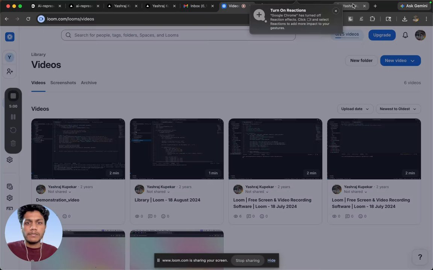433x270 pixels.
Task: Click the views eye icon on Demonstration_video's neighbor Library video
Action: coord(137,216)
